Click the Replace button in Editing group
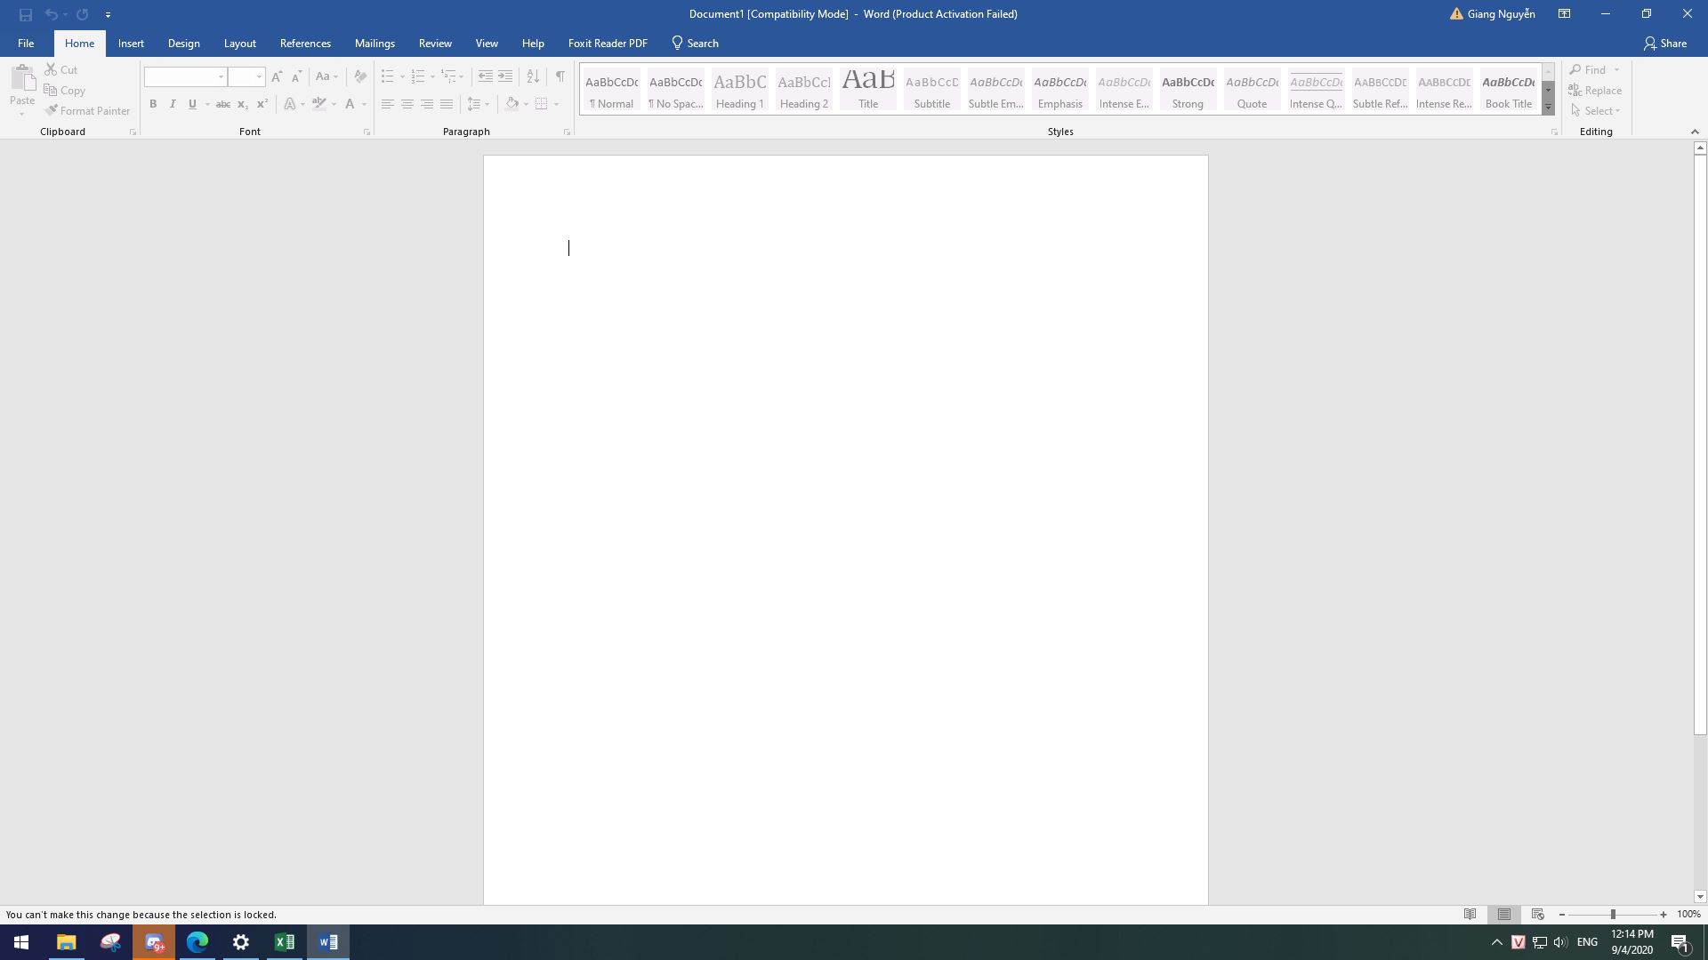Screen dimensions: 1708x960 point(1595,91)
